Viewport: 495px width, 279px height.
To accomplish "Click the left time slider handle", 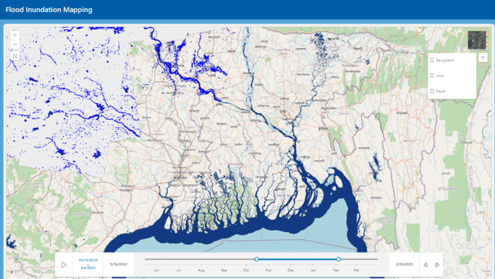I will [256, 259].
